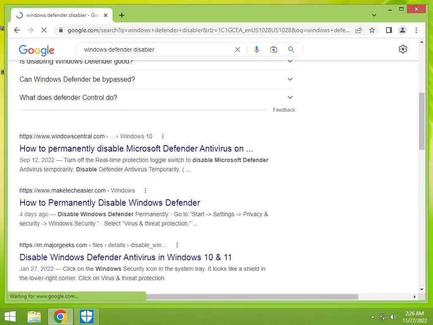Viewport: 433px width, 325px height.
Task: Expand 'Is disabling Windows Defender good?' question
Action: [157, 62]
